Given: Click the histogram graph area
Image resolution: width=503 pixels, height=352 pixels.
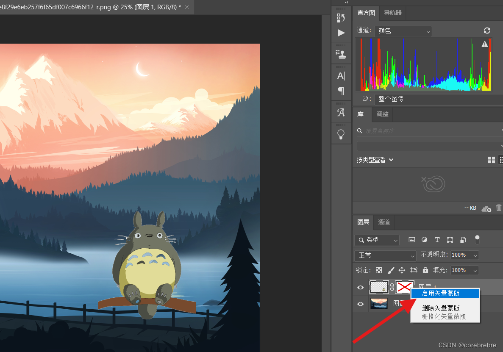Looking at the screenshot, I should tap(424, 65).
